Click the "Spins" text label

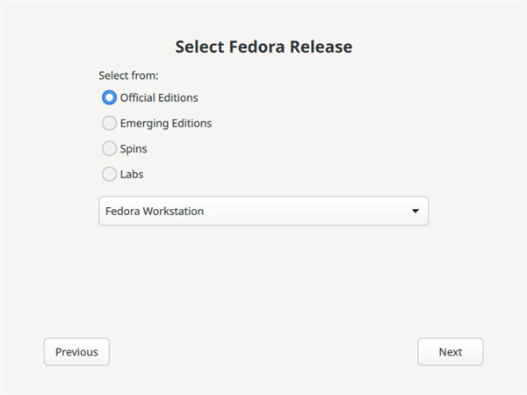coord(134,148)
